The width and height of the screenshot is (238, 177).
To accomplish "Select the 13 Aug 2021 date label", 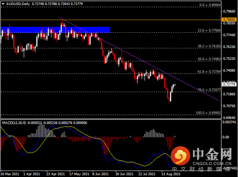I will (x=171, y=174).
